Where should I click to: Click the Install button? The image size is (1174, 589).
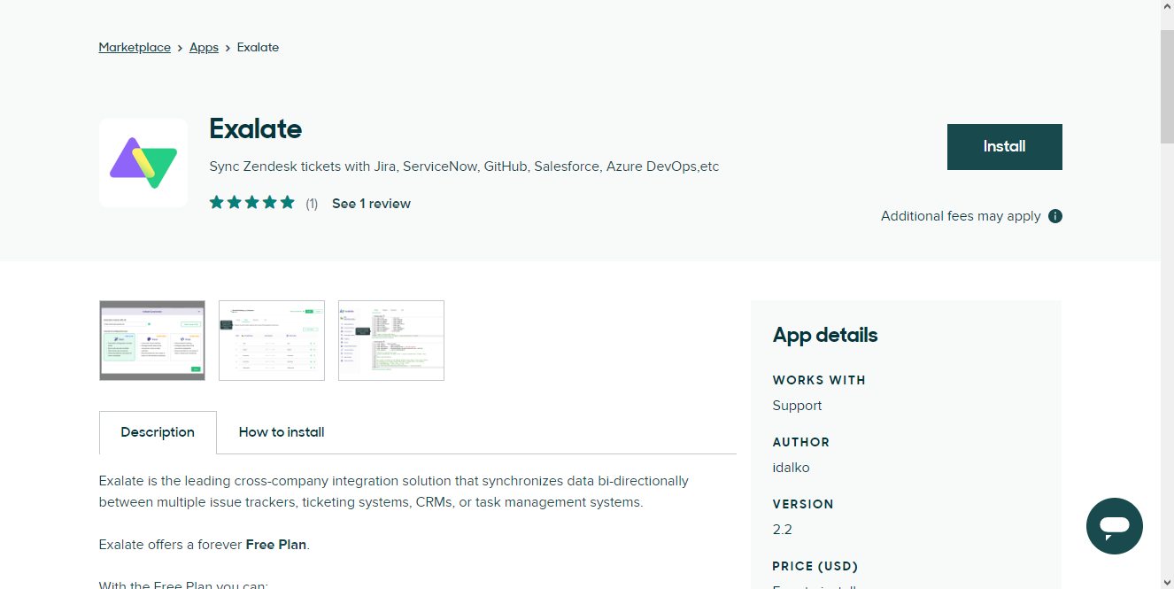tap(1005, 147)
